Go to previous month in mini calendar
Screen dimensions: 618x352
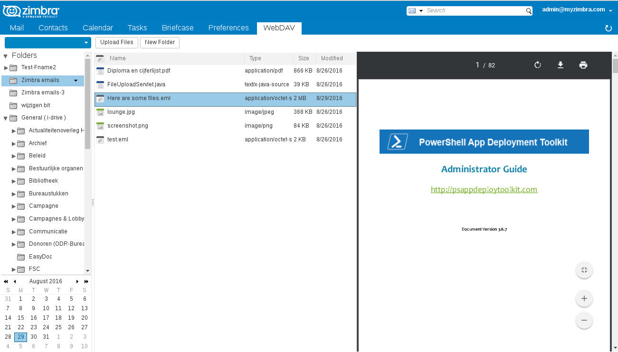[15, 281]
